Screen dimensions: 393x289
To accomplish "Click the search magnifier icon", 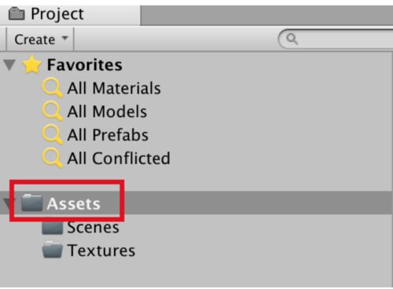I will [292, 39].
